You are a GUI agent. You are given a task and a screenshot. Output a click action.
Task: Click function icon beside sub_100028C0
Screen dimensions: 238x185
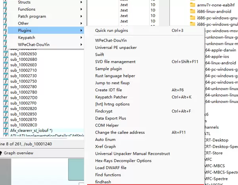pyautogui.click(x=6, y=125)
